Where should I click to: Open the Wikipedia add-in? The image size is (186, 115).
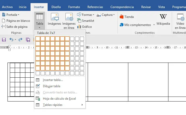click(x=163, y=19)
